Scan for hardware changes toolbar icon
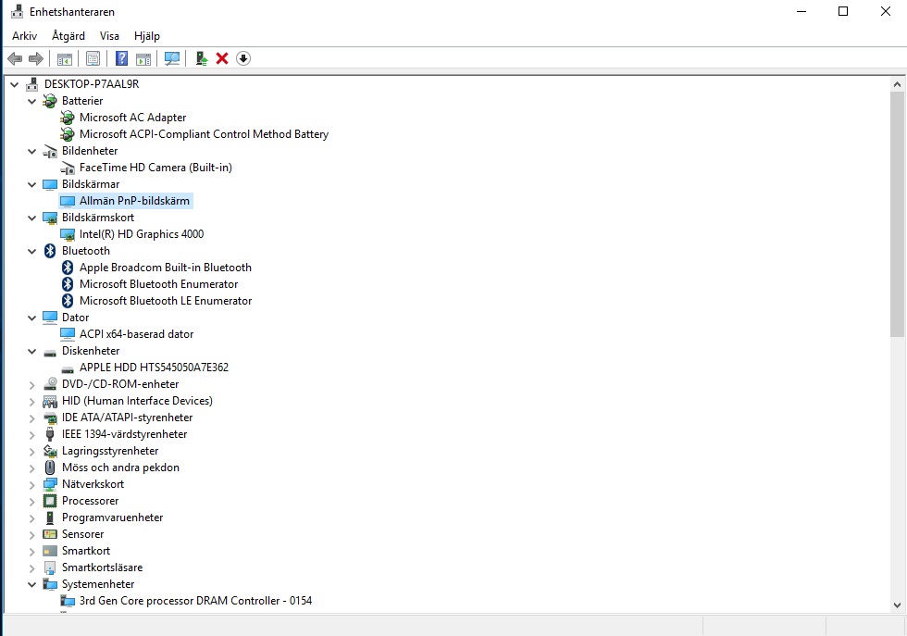 [172, 58]
